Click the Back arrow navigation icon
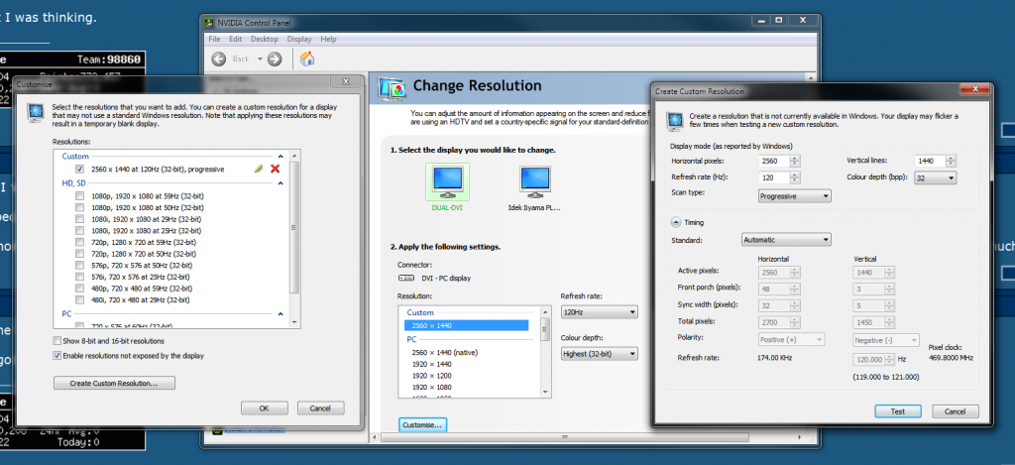Image resolution: width=1015 pixels, height=465 pixels. pos(218,58)
